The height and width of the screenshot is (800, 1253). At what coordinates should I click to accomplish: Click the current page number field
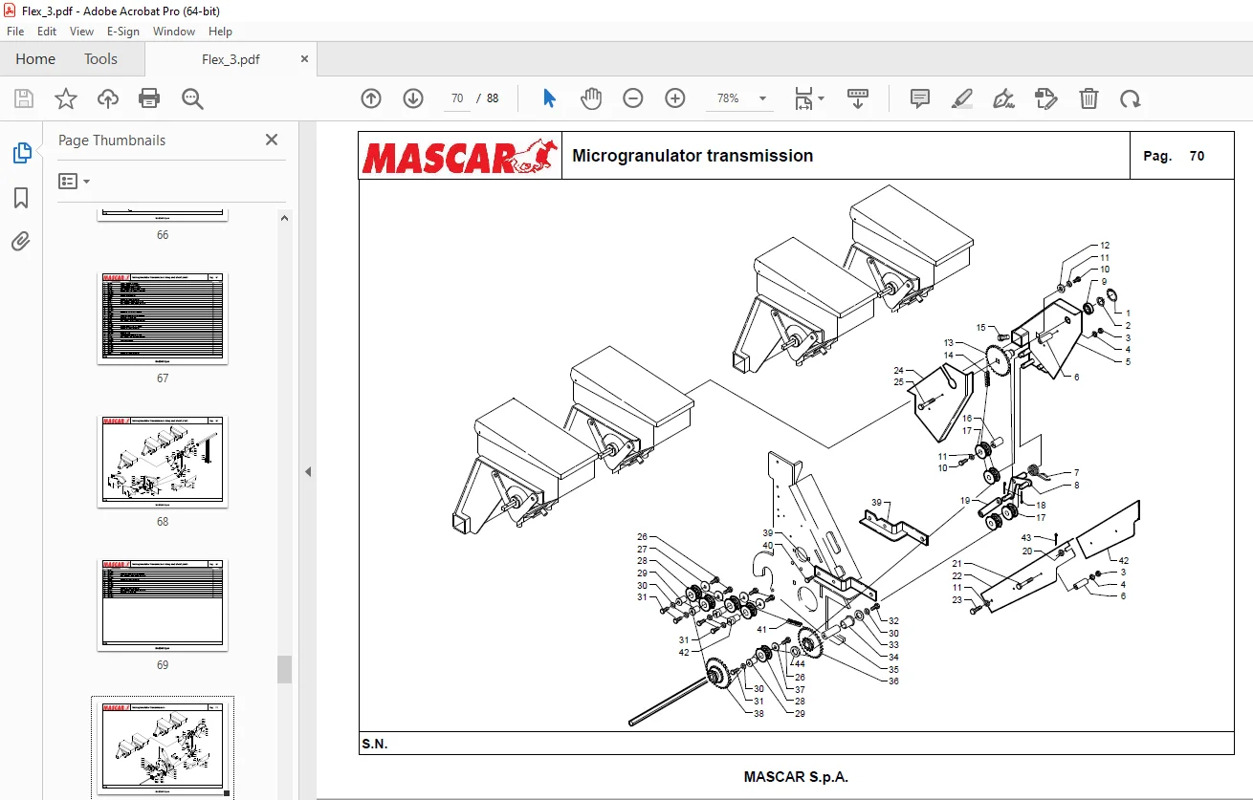click(x=456, y=98)
